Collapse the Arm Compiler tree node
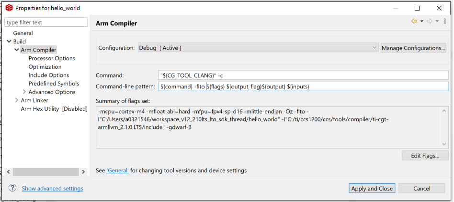 point(16,50)
